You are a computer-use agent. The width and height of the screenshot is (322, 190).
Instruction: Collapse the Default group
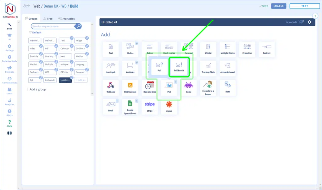click(x=30, y=33)
